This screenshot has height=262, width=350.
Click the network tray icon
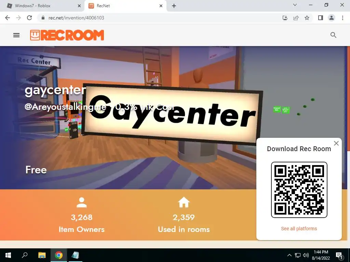(298, 255)
